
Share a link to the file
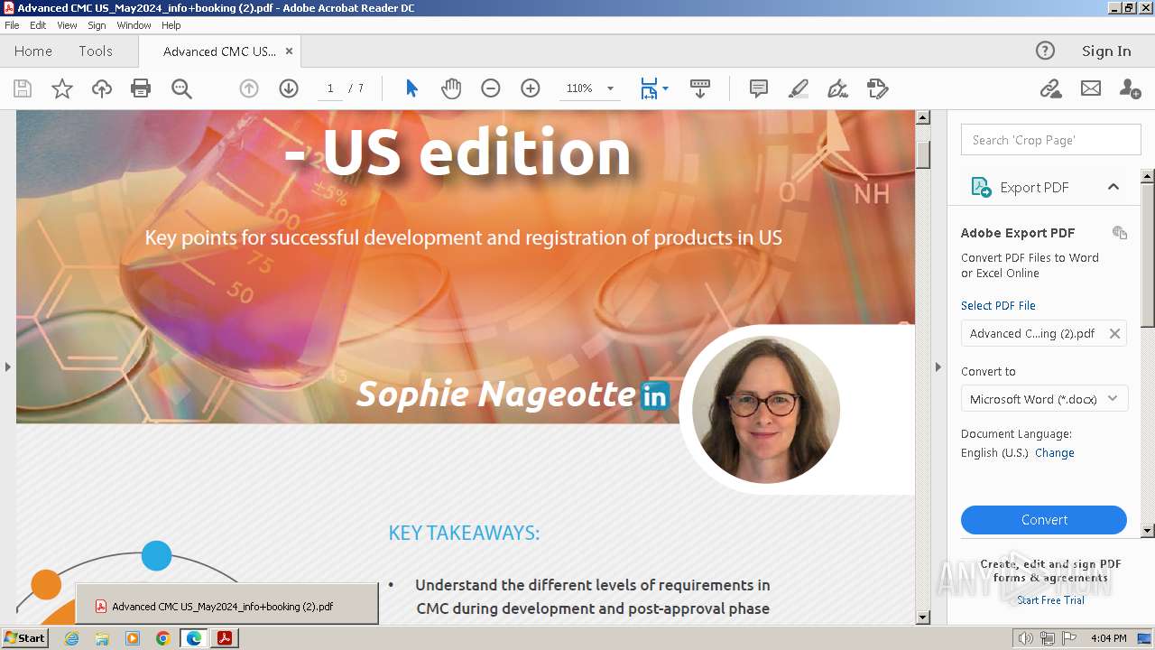point(1050,88)
